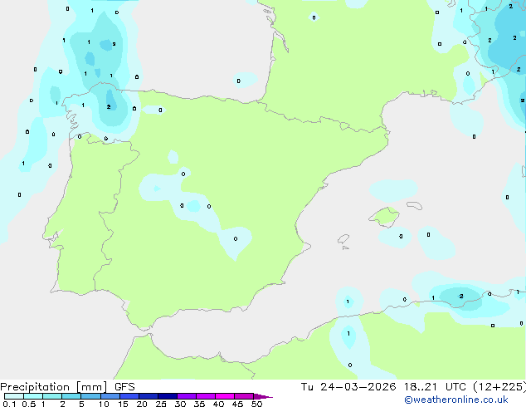The image size is (526, 407).
Task: Pick the 30–35 mm purple legend swatch
Action: coord(186,396)
